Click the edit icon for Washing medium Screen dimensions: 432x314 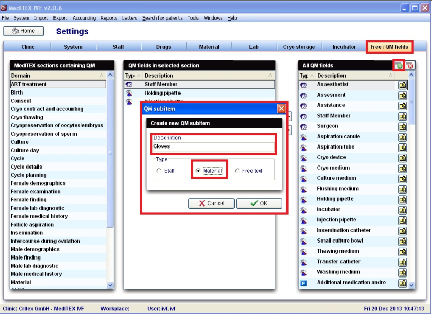[x=403, y=273]
